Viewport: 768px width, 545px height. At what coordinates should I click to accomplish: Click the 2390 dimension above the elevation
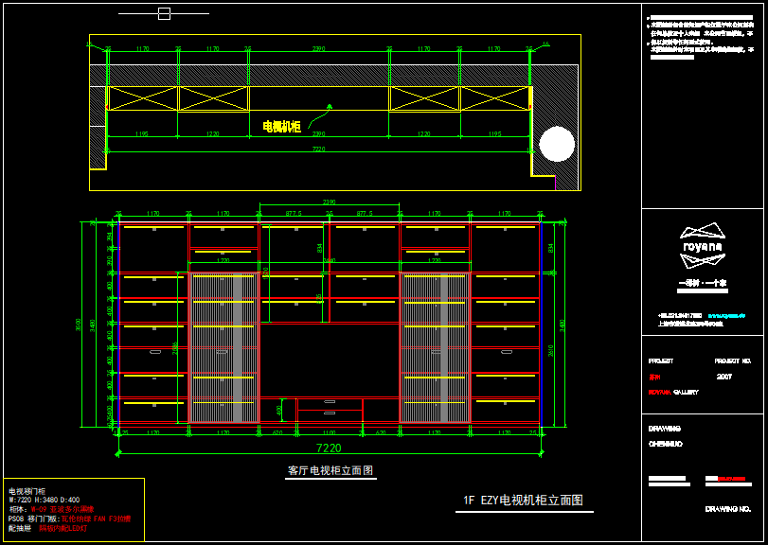[329, 202]
